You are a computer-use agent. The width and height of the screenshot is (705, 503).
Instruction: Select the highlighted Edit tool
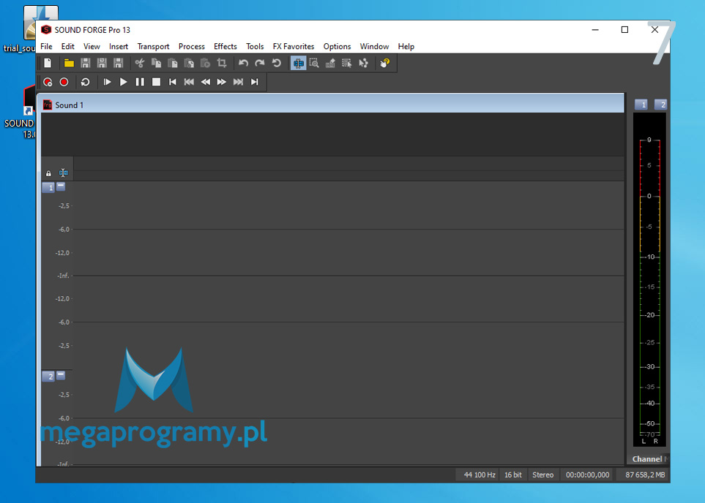[298, 64]
